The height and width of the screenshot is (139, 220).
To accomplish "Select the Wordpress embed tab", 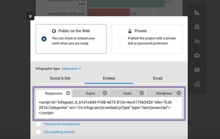I will coord(164,93).
